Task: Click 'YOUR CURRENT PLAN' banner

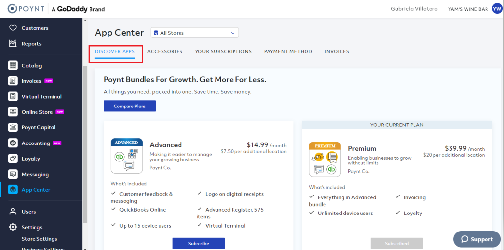Action: pos(396,125)
